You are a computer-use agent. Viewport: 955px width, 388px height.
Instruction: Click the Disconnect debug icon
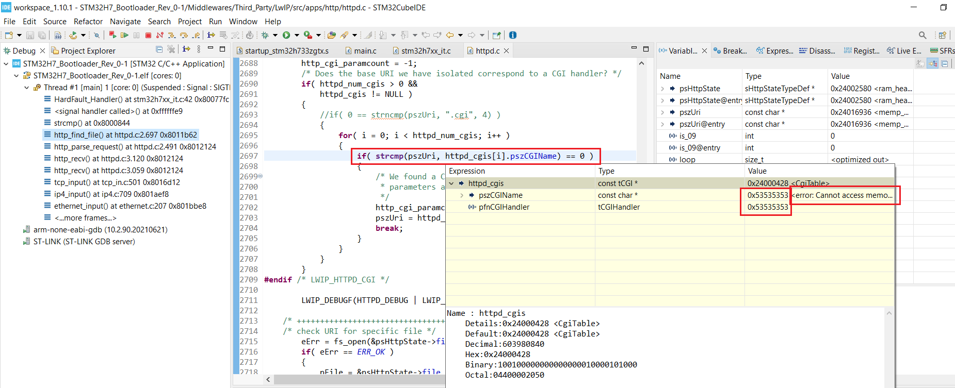click(160, 35)
